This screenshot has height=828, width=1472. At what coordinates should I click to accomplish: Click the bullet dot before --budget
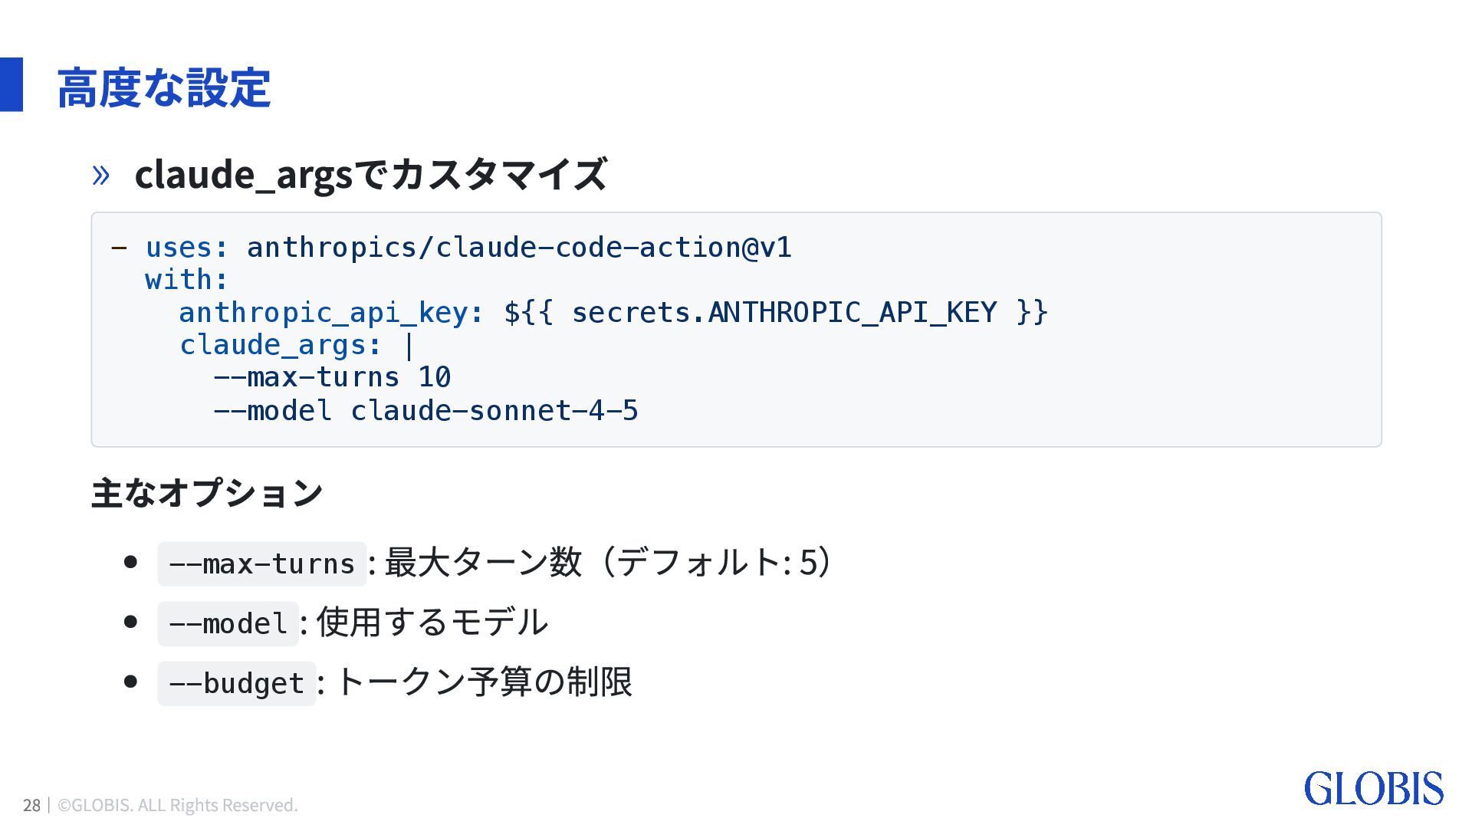[x=130, y=682]
